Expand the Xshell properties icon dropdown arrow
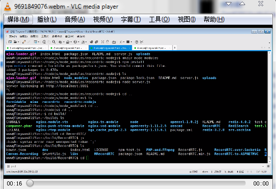 tap(39, 42)
